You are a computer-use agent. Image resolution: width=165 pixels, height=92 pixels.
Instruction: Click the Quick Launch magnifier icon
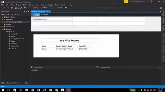151,2
